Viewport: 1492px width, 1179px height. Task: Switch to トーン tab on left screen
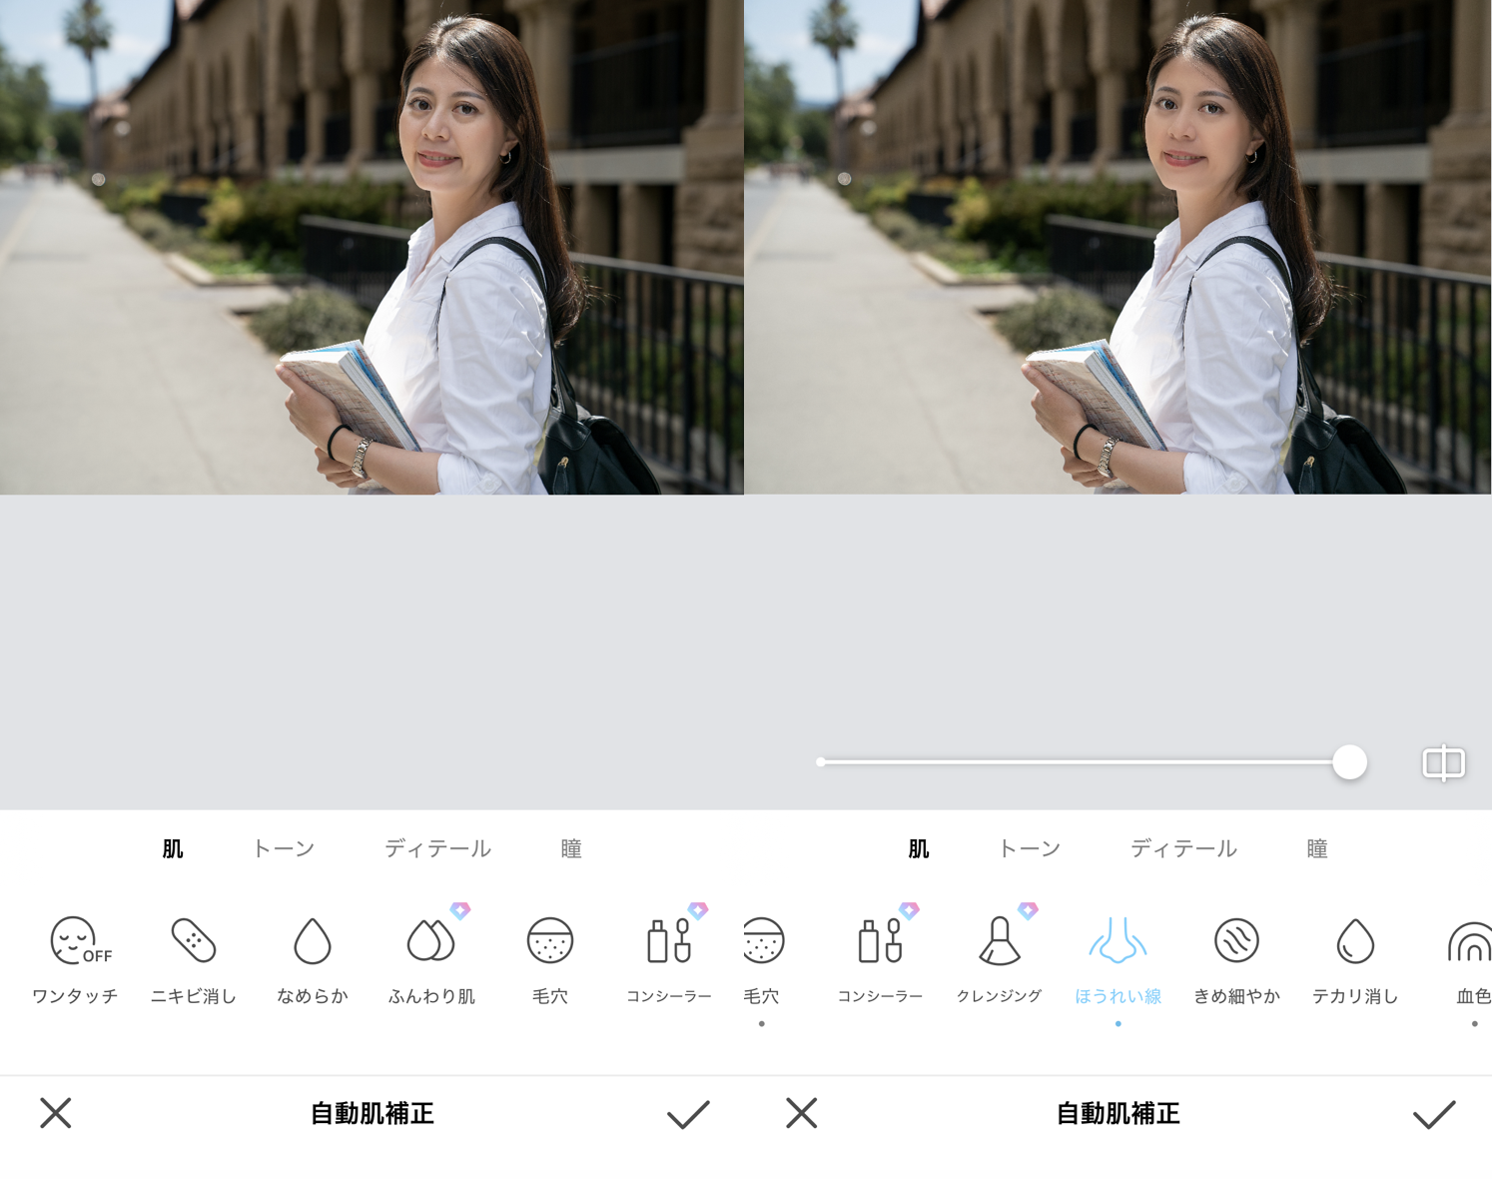click(284, 849)
